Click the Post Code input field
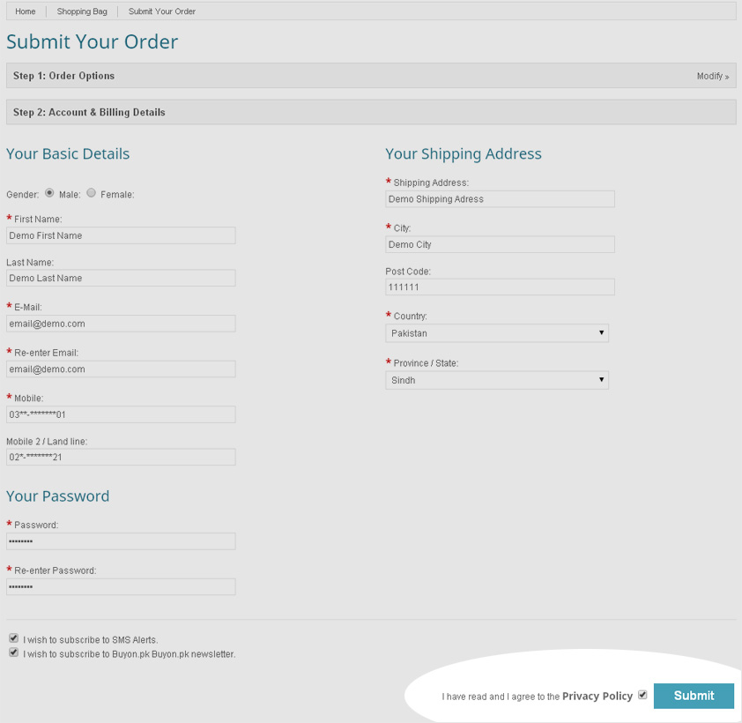This screenshot has height=723, width=742. (x=501, y=287)
